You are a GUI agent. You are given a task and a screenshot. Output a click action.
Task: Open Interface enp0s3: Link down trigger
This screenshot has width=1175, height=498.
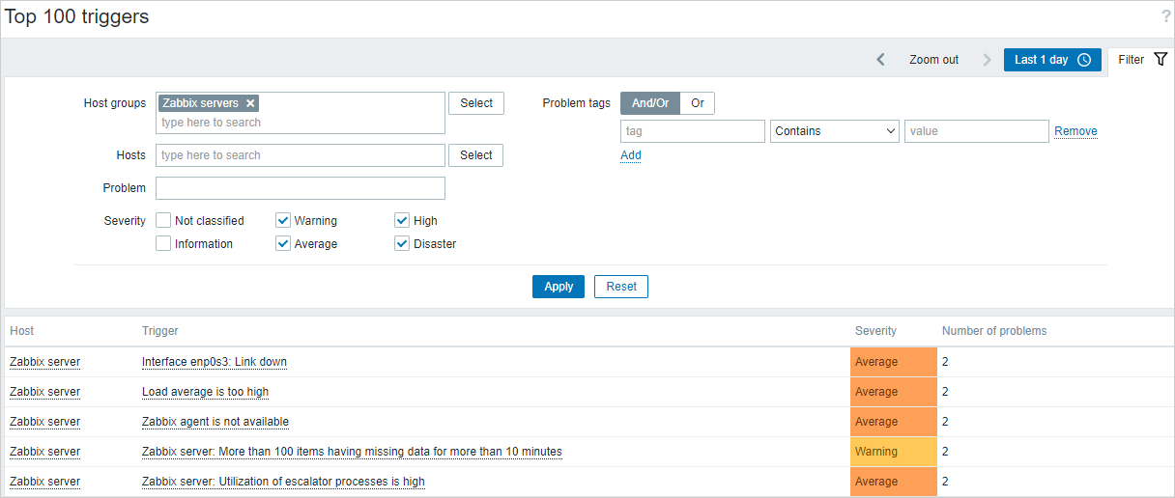215,362
